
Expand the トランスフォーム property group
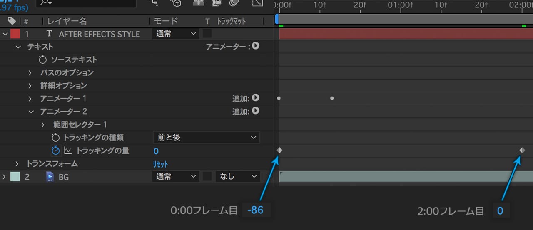[x=17, y=164]
